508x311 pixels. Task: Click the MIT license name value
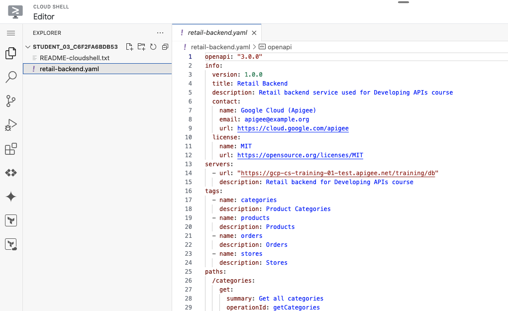[246, 146]
